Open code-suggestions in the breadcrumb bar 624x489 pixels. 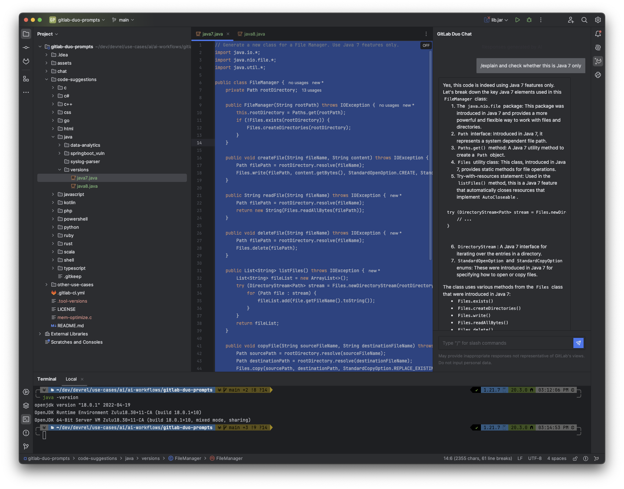(97, 458)
